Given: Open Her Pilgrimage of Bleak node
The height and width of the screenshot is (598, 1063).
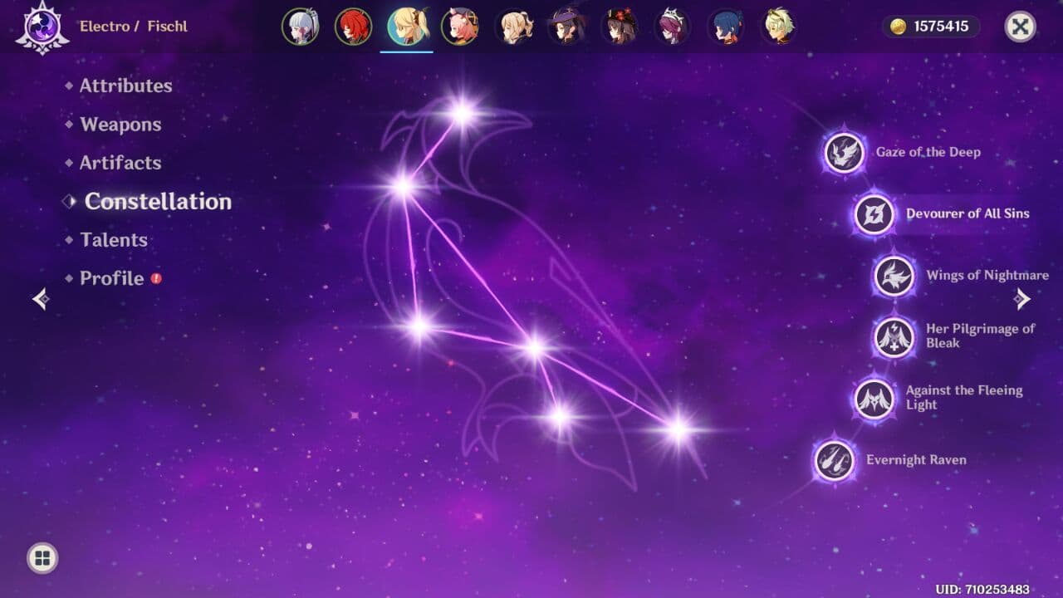Looking at the screenshot, I should pos(894,337).
